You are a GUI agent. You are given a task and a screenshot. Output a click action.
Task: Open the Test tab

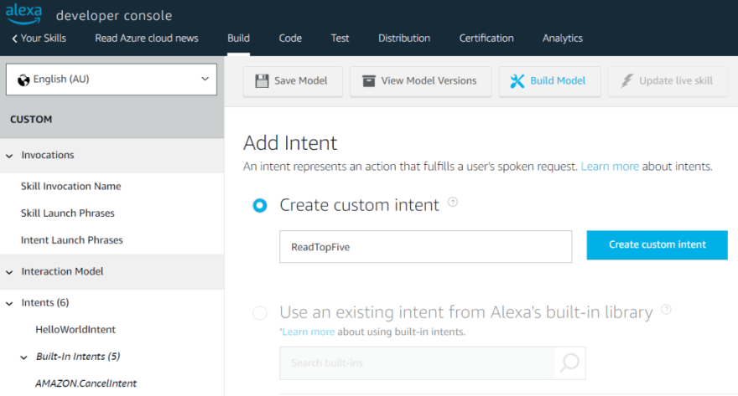coord(340,38)
